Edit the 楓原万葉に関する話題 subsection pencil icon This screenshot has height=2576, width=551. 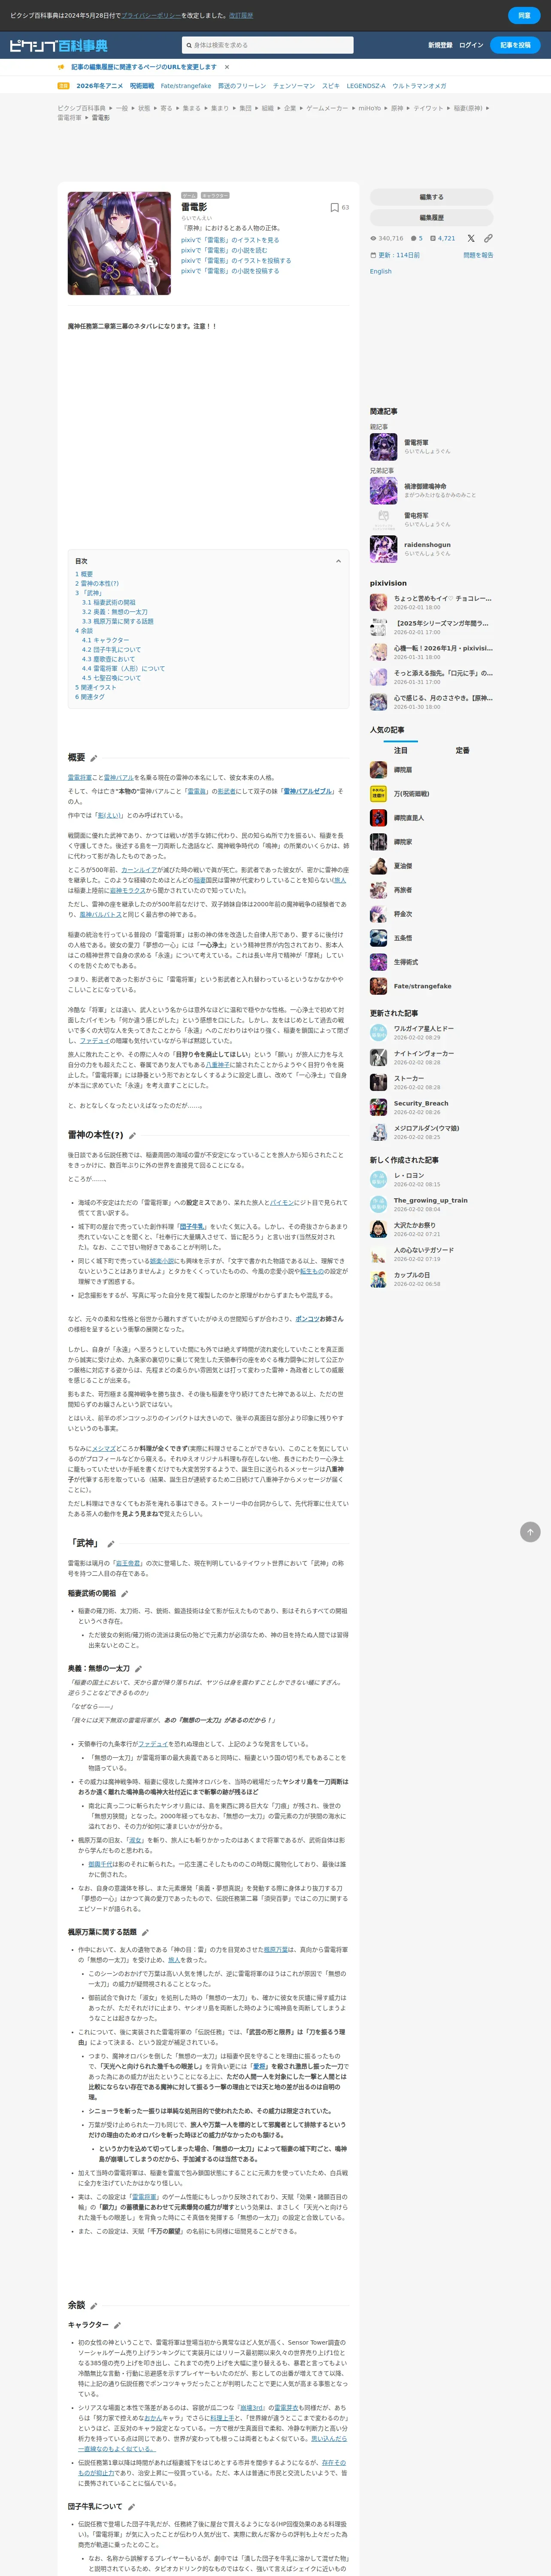[x=145, y=1933]
